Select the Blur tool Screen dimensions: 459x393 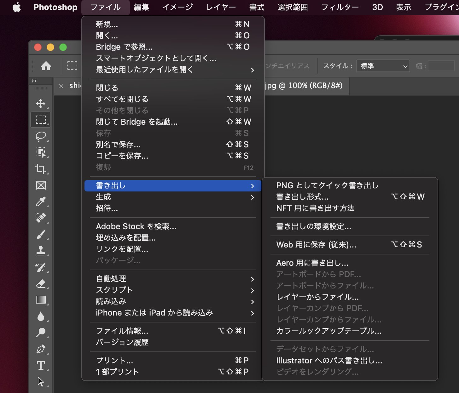(x=41, y=316)
